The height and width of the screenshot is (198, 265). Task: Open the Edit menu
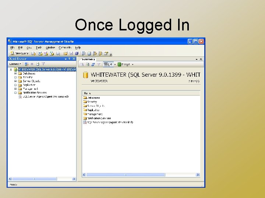coord(20,48)
